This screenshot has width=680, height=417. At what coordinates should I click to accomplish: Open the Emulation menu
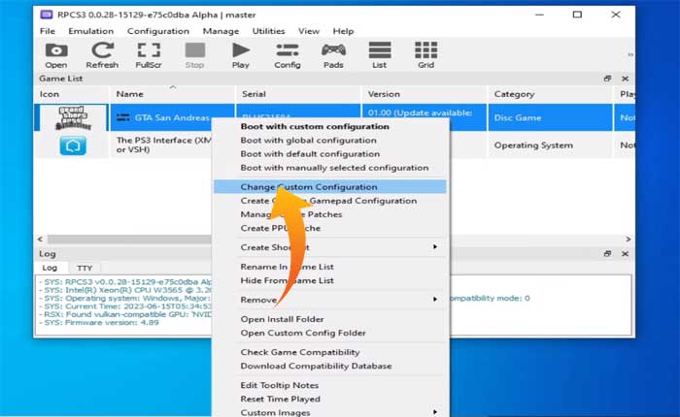point(90,31)
